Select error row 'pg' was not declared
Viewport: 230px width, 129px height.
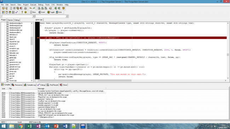click(x=53, y=93)
